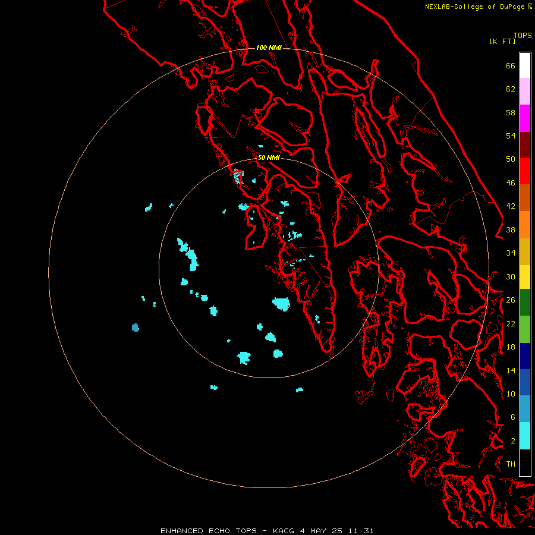Click legend value 18
The height and width of the screenshot is (535, 535).
tap(511, 347)
